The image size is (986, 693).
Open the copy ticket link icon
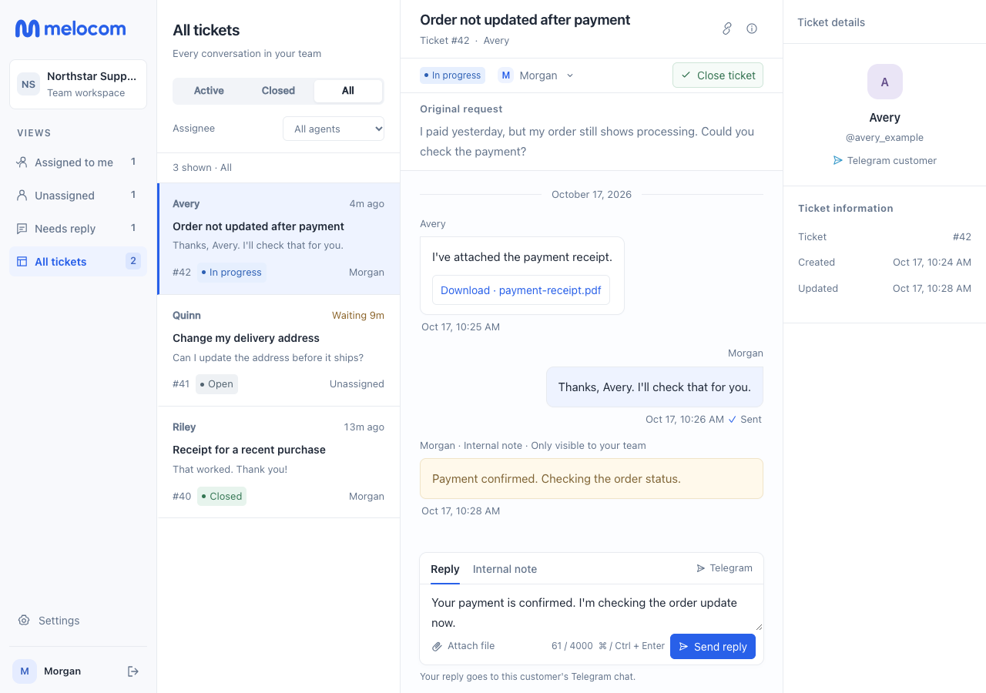[x=726, y=28]
